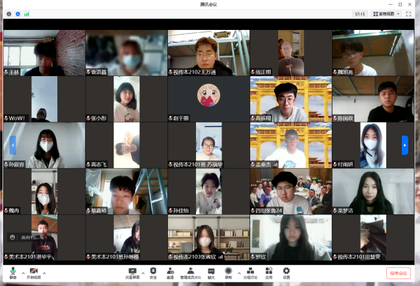Screen dimensions: 420x286
Task: Expand video options arrow beside the camera
Action: pos(44,273)
